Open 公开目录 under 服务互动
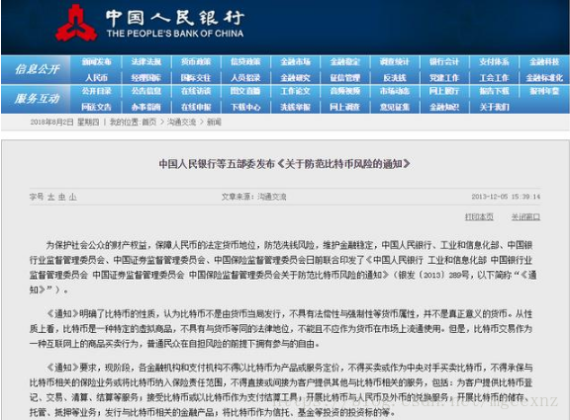 coord(96,91)
